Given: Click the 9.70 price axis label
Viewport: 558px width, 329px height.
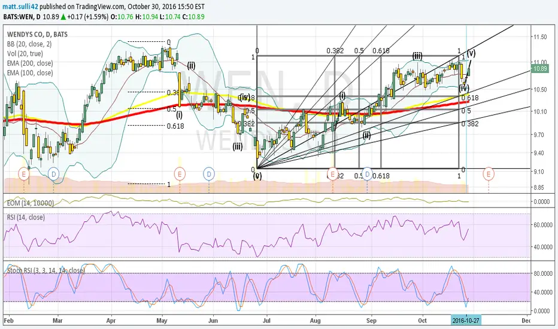Looking at the screenshot, I should point(541,135).
